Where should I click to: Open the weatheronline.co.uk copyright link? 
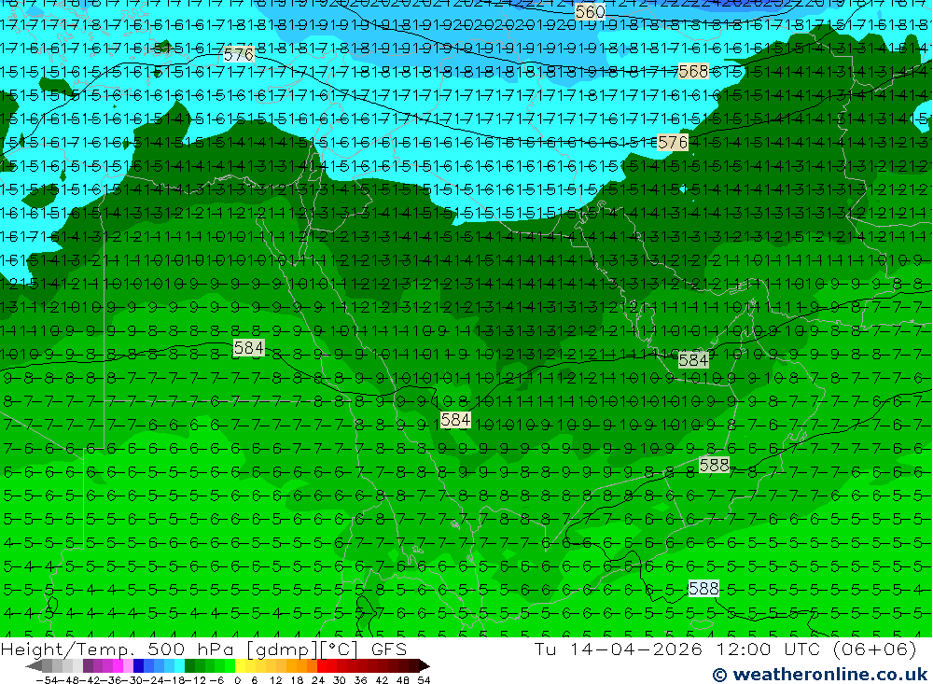tap(820, 675)
